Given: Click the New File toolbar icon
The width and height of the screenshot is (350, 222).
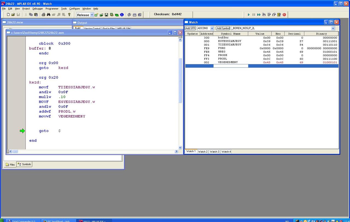Looking at the screenshot, I should tap(8, 15).
